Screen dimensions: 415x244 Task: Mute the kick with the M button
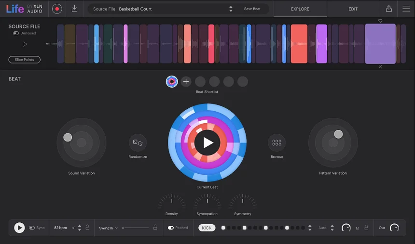tap(357, 228)
